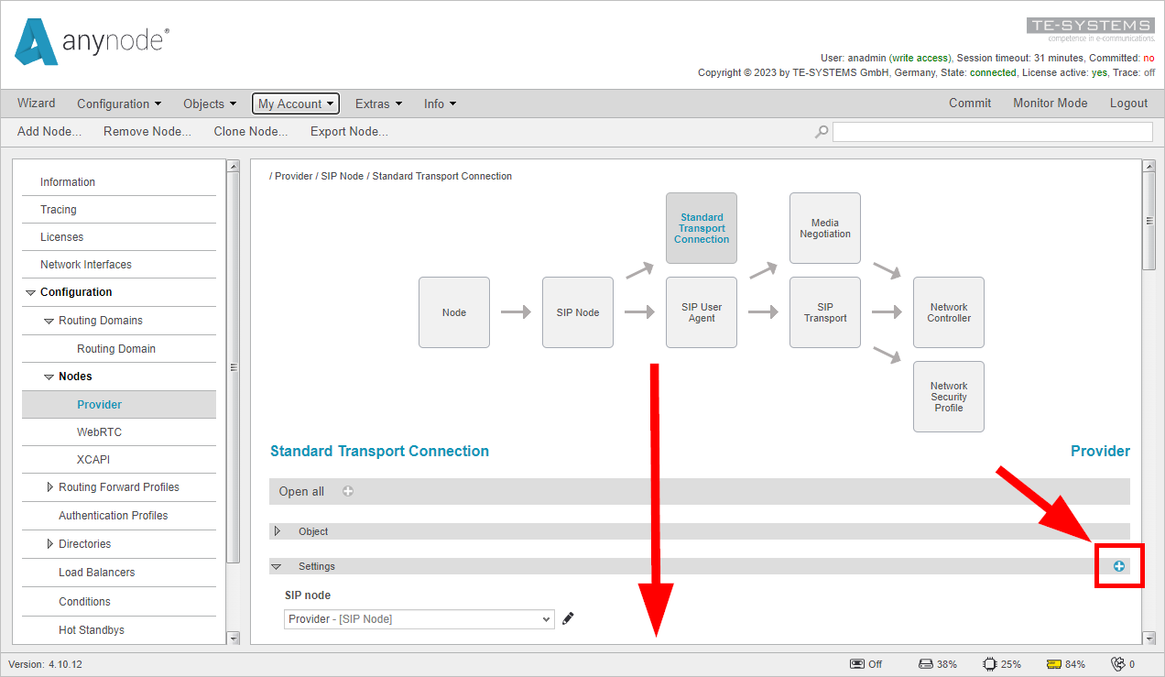Select Provider under Nodes in the sidebar
1165x677 pixels.
click(99, 404)
